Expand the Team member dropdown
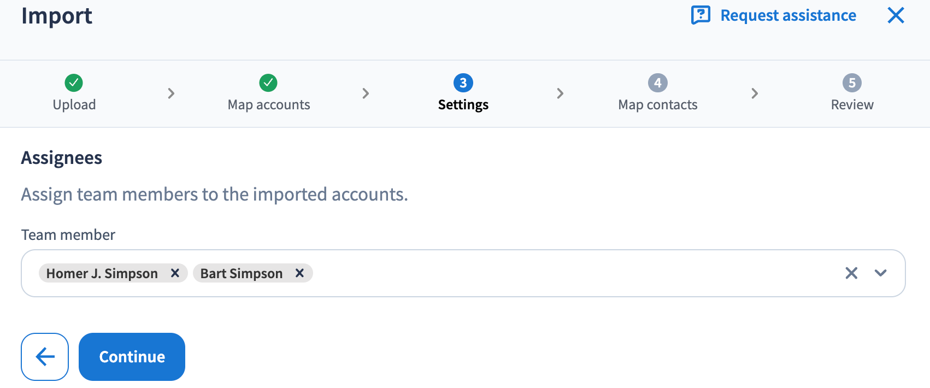This screenshot has height=388, width=930. 880,273
